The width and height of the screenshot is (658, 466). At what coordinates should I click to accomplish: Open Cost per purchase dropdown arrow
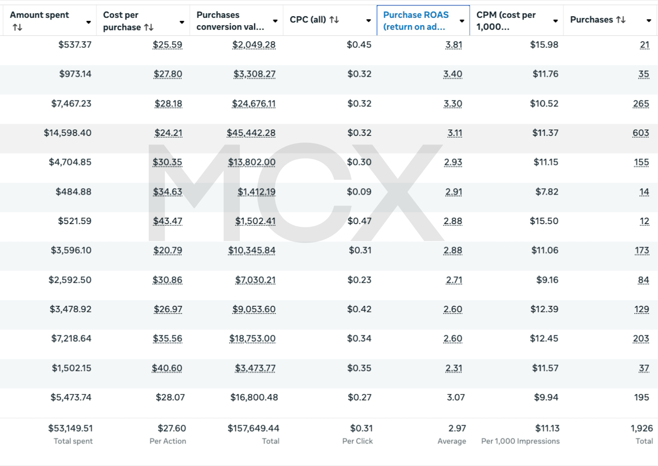pyautogui.click(x=182, y=22)
